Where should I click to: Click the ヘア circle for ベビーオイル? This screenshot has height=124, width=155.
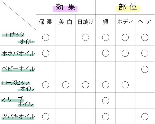click(145, 69)
